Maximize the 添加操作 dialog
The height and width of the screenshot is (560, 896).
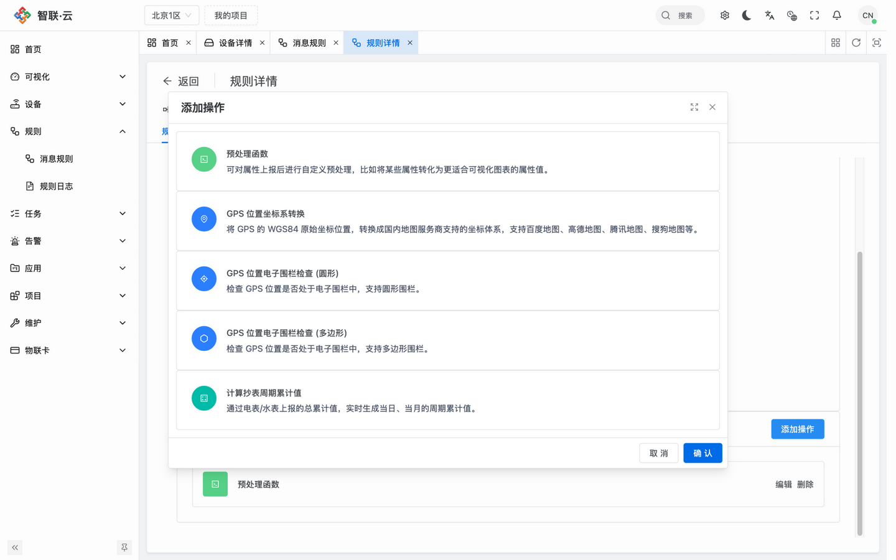(x=694, y=107)
